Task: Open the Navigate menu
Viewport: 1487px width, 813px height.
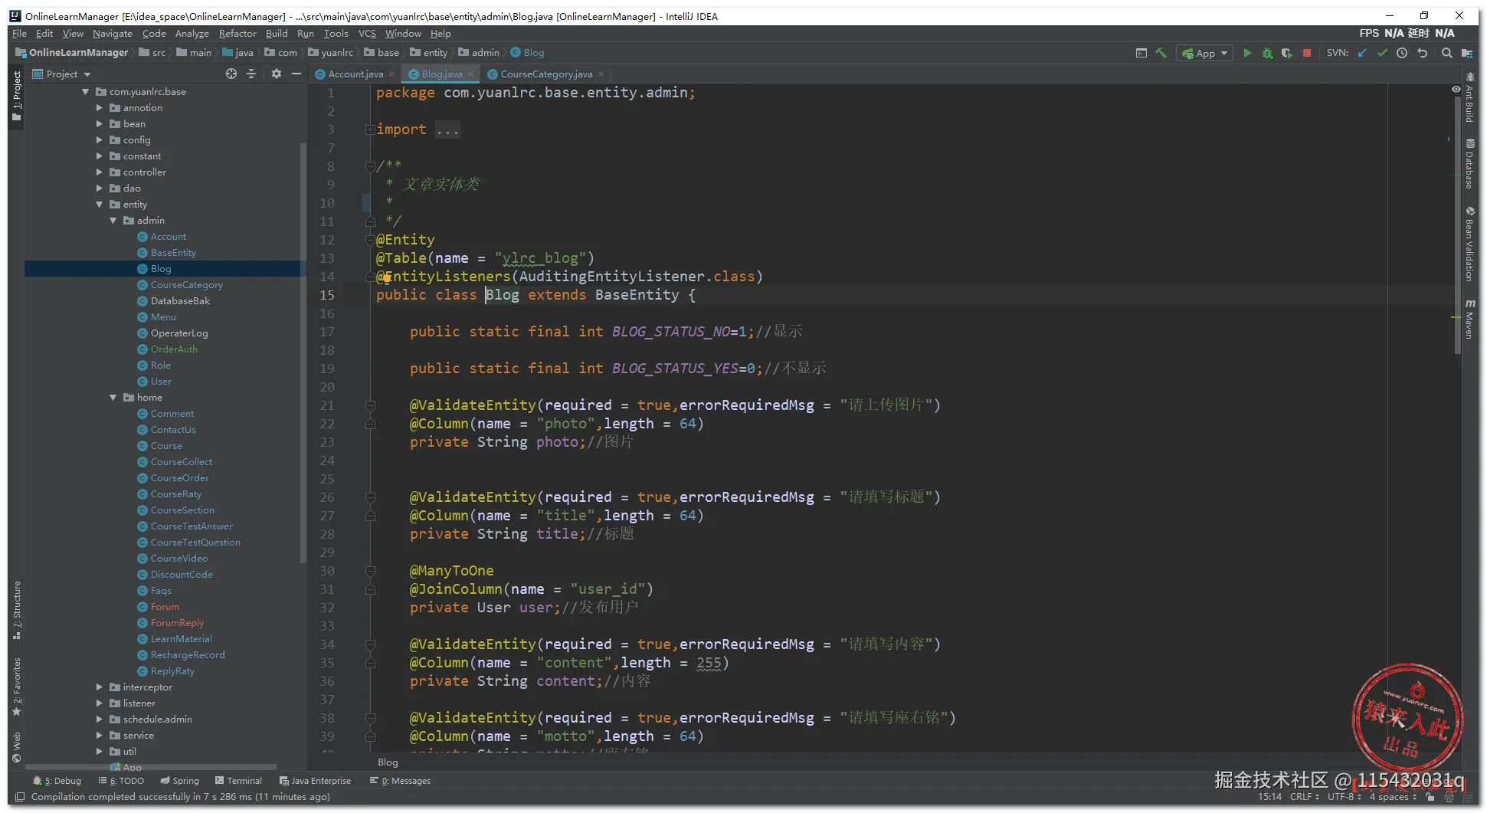Action: [x=113, y=34]
